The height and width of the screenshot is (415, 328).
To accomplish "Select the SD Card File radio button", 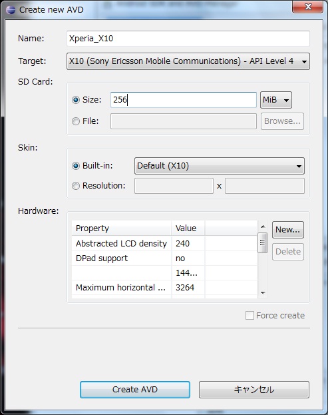I will pyautogui.click(x=76, y=121).
